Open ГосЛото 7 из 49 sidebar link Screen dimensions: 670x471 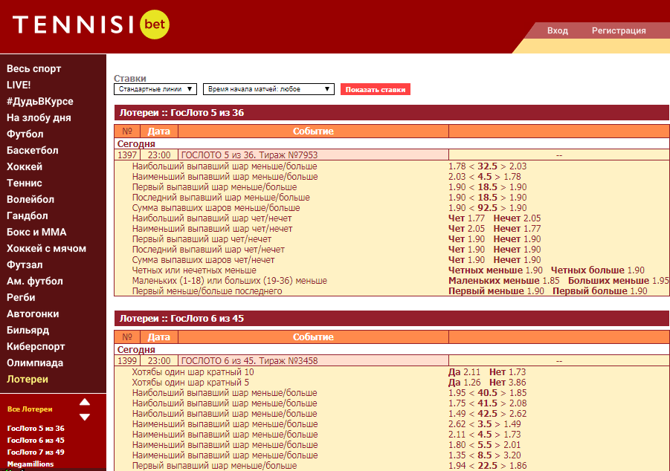(x=36, y=452)
